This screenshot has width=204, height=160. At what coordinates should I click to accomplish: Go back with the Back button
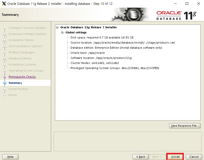tap(141, 157)
